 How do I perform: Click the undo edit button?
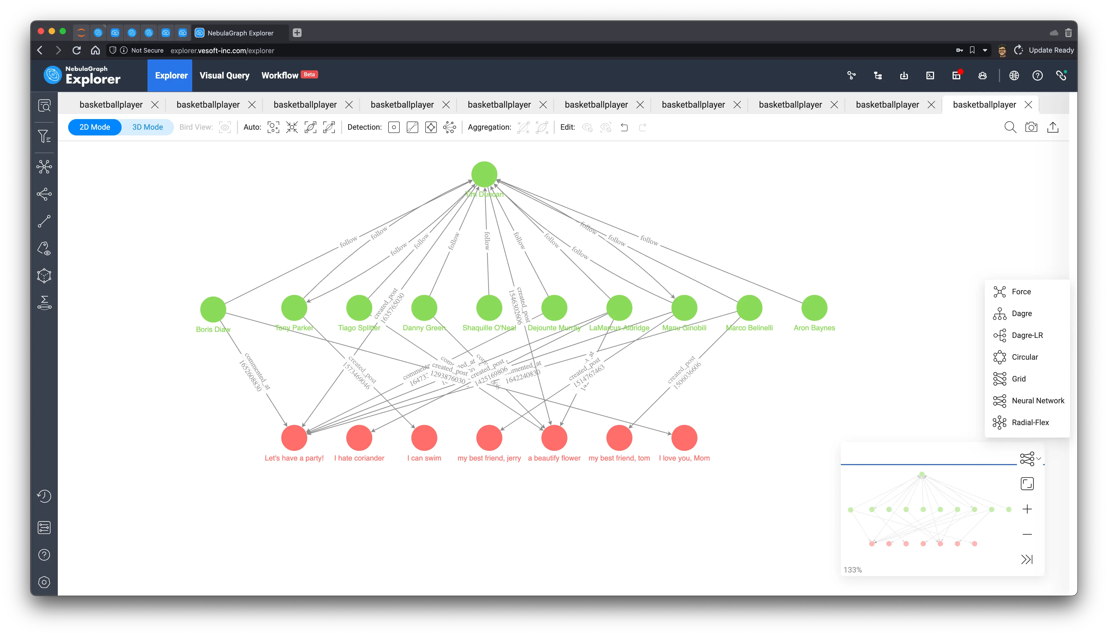[x=624, y=127]
